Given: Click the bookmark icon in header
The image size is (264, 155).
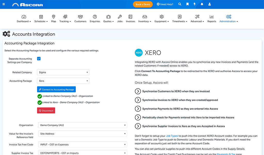Looking at the screenshot, I should pyautogui.click(x=187, y=4).
